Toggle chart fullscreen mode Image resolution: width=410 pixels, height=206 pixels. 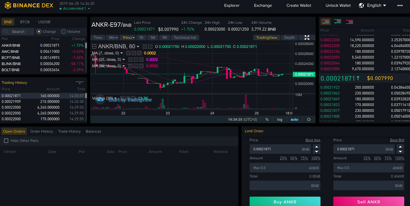(x=307, y=38)
